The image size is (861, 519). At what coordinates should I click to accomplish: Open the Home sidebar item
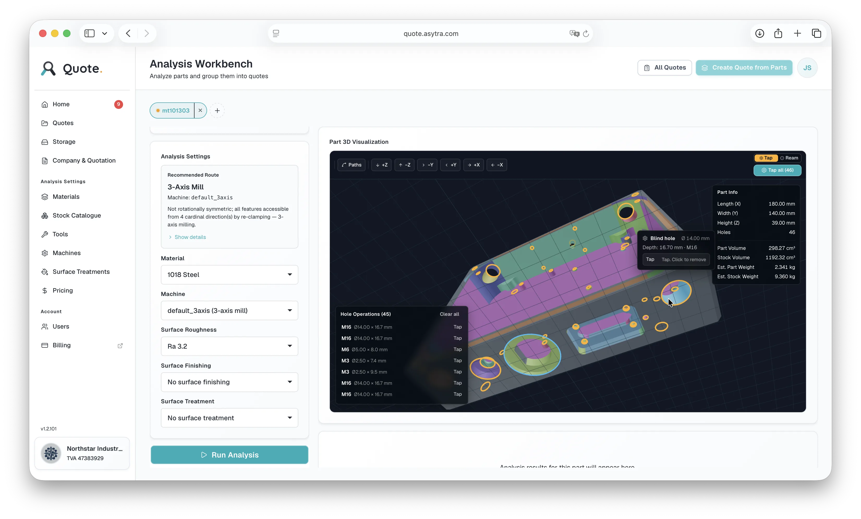tap(82, 104)
